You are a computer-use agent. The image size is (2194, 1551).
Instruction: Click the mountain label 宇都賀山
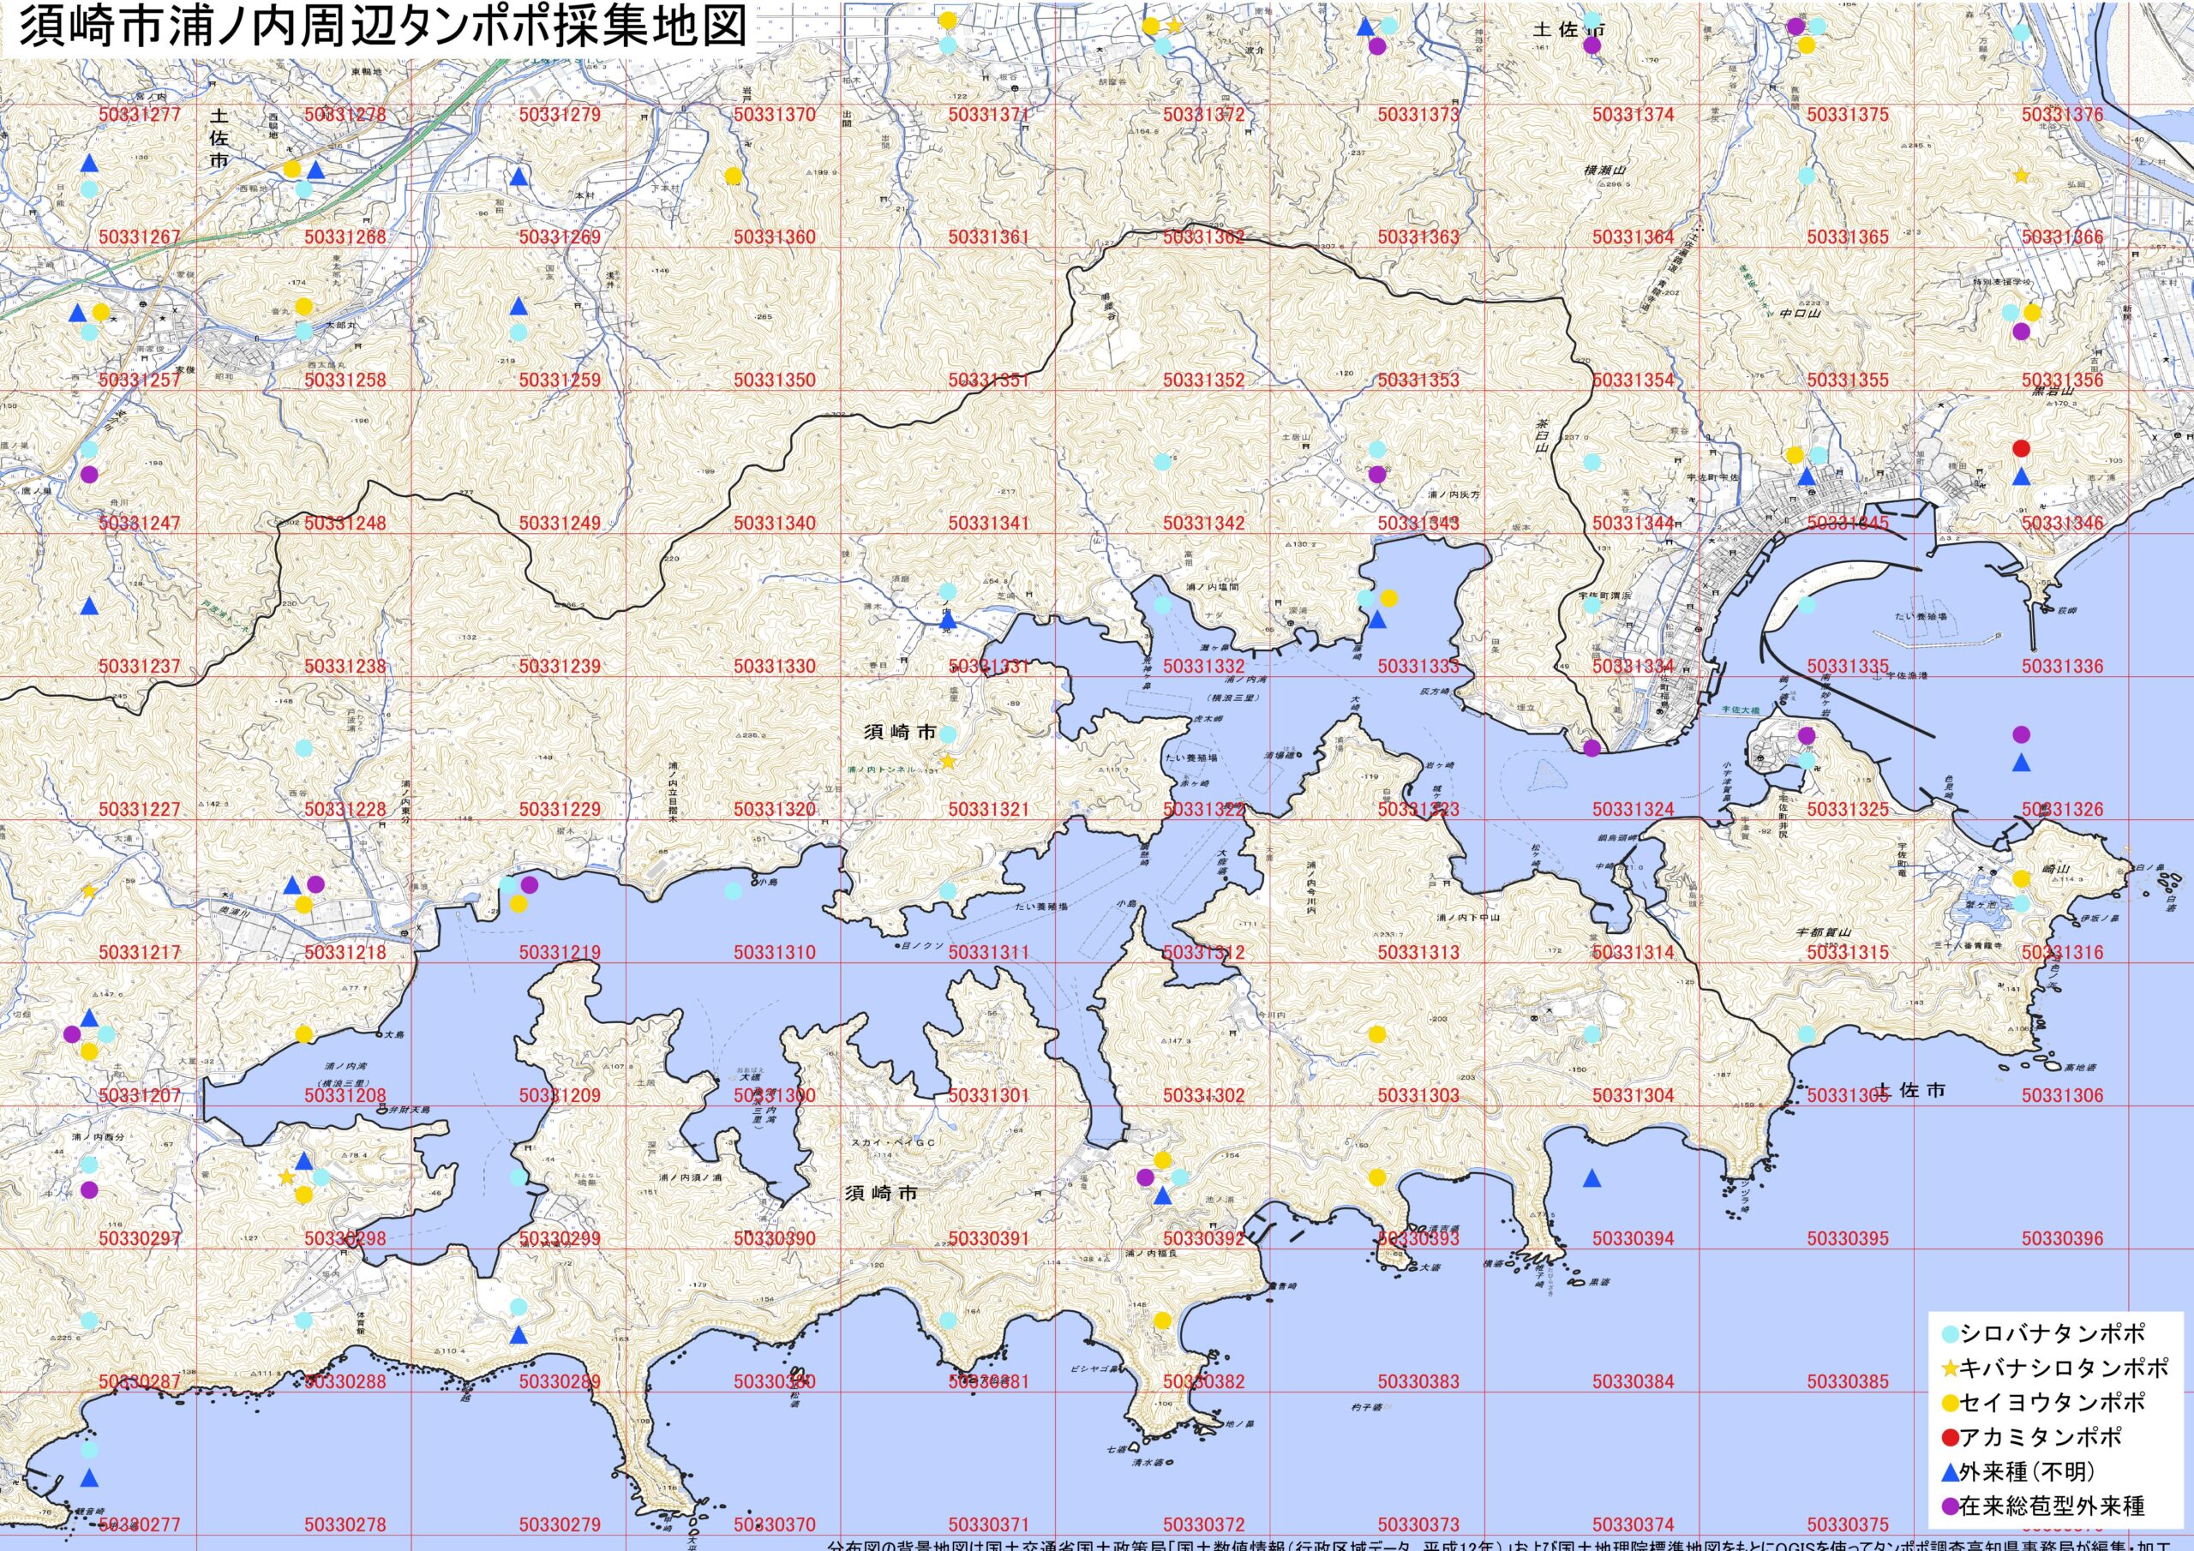click(x=1825, y=931)
